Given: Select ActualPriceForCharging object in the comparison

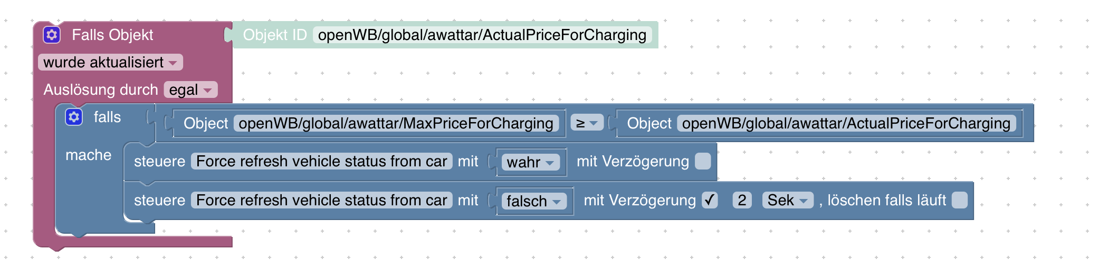Looking at the screenshot, I should click(846, 123).
